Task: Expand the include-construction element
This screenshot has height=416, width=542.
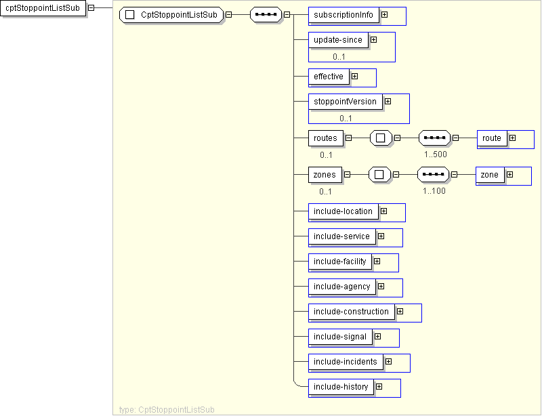Action: pyautogui.click(x=400, y=312)
